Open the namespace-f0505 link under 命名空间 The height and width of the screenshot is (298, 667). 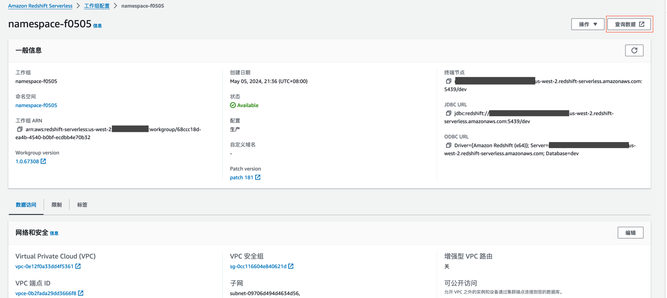point(36,105)
